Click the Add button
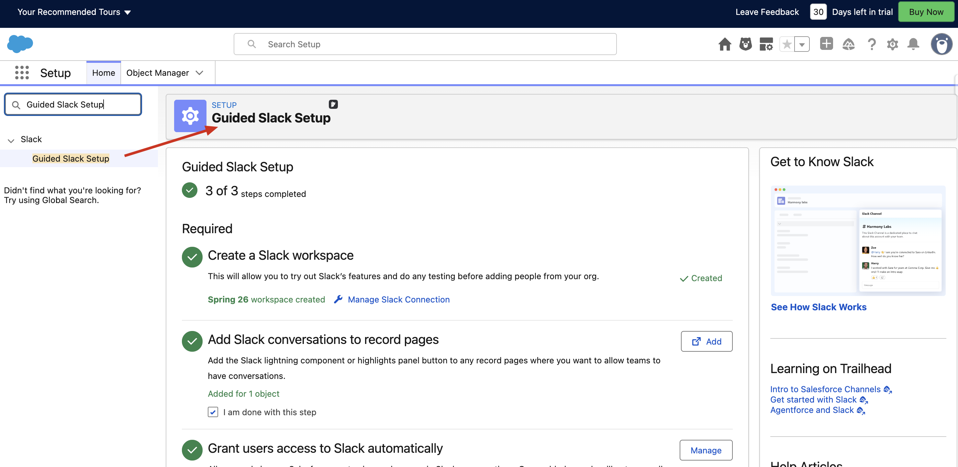The width and height of the screenshot is (958, 467). point(706,341)
